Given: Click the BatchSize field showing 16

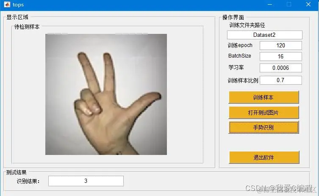Looking at the screenshot, I should (280, 57).
